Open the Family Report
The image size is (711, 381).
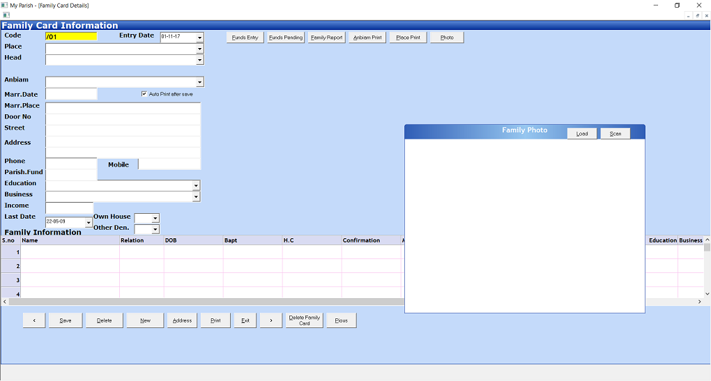(x=327, y=38)
